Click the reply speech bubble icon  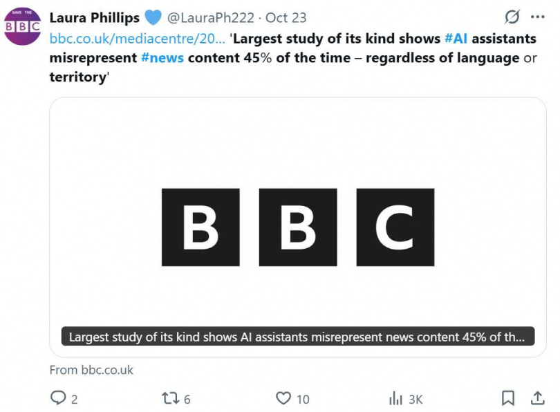tap(58, 398)
